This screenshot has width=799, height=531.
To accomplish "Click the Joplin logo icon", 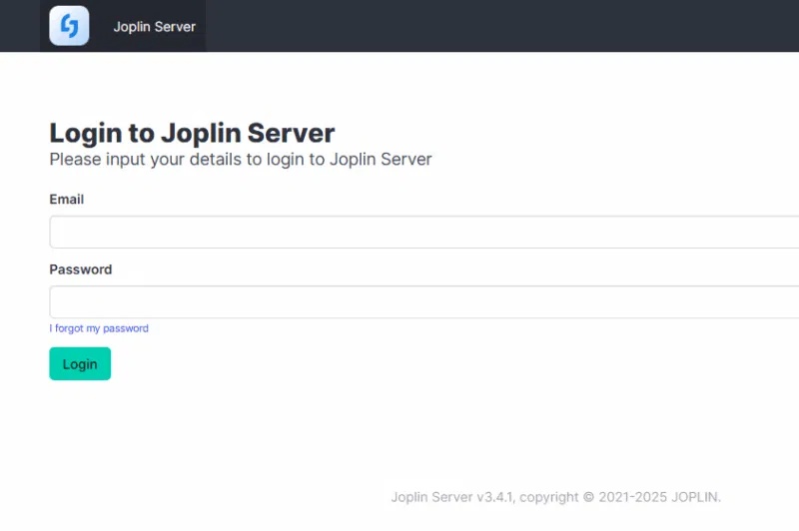I will pyautogui.click(x=69, y=26).
